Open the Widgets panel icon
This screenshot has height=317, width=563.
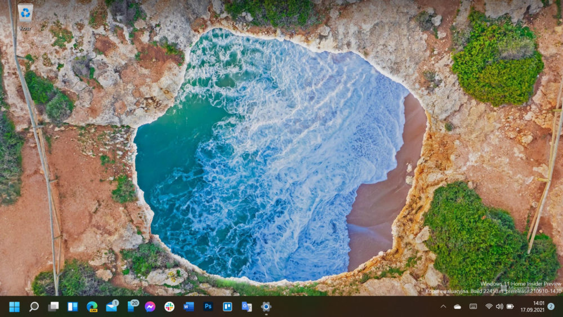pyautogui.click(x=73, y=307)
